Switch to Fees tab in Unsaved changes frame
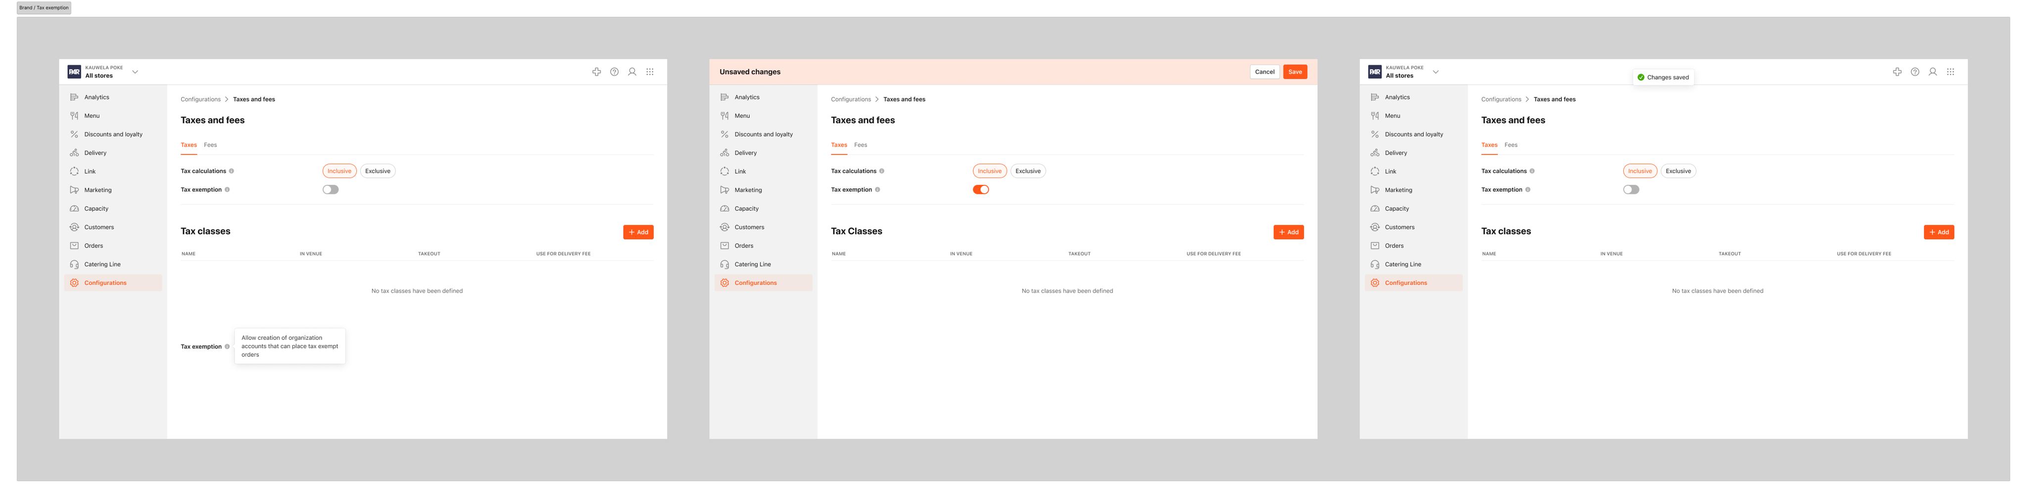This screenshot has width=2027, height=498. 861,145
